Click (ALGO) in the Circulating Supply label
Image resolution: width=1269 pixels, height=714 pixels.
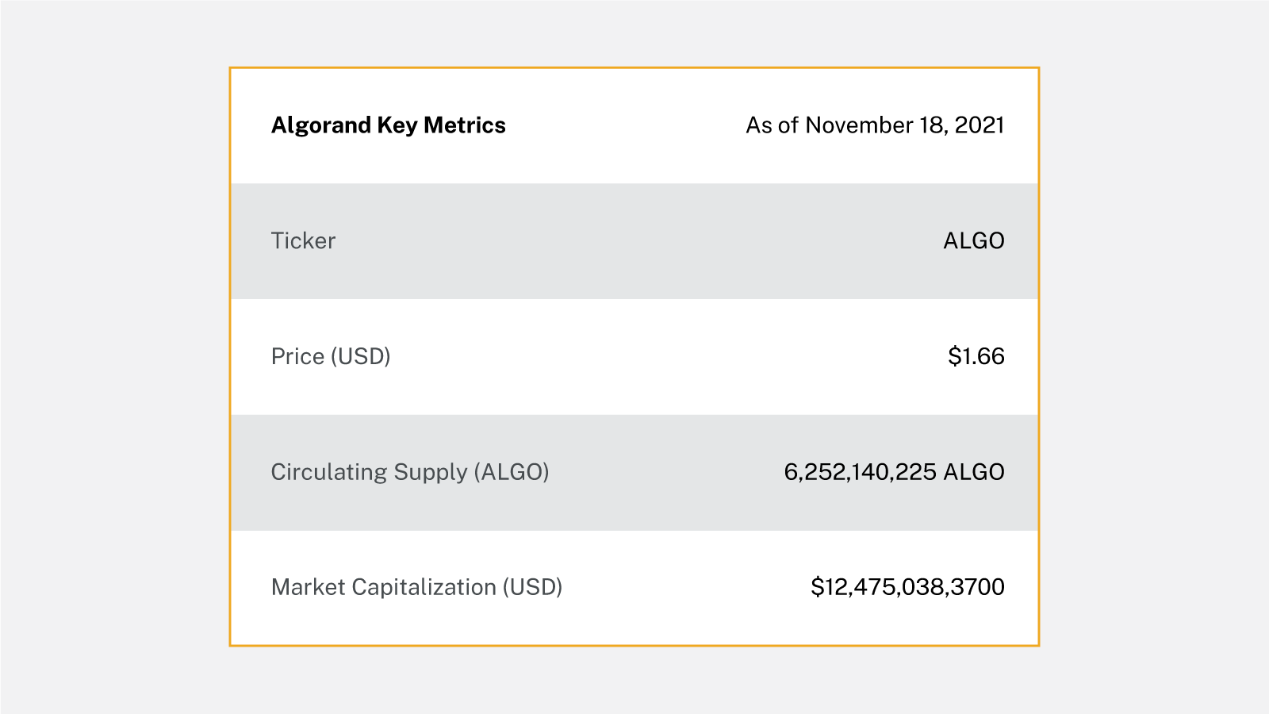coord(512,472)
